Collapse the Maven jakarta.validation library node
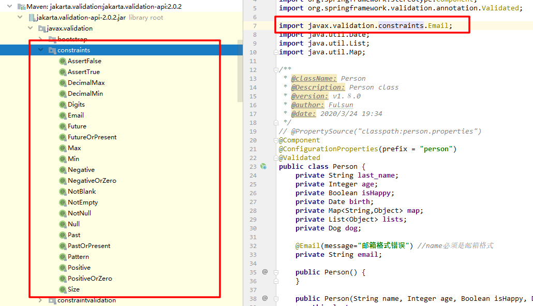The height and width of the screenshot is (306, 533). coord(9,7)
